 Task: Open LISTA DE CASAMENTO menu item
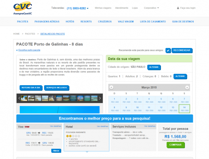tap(153, 21)
